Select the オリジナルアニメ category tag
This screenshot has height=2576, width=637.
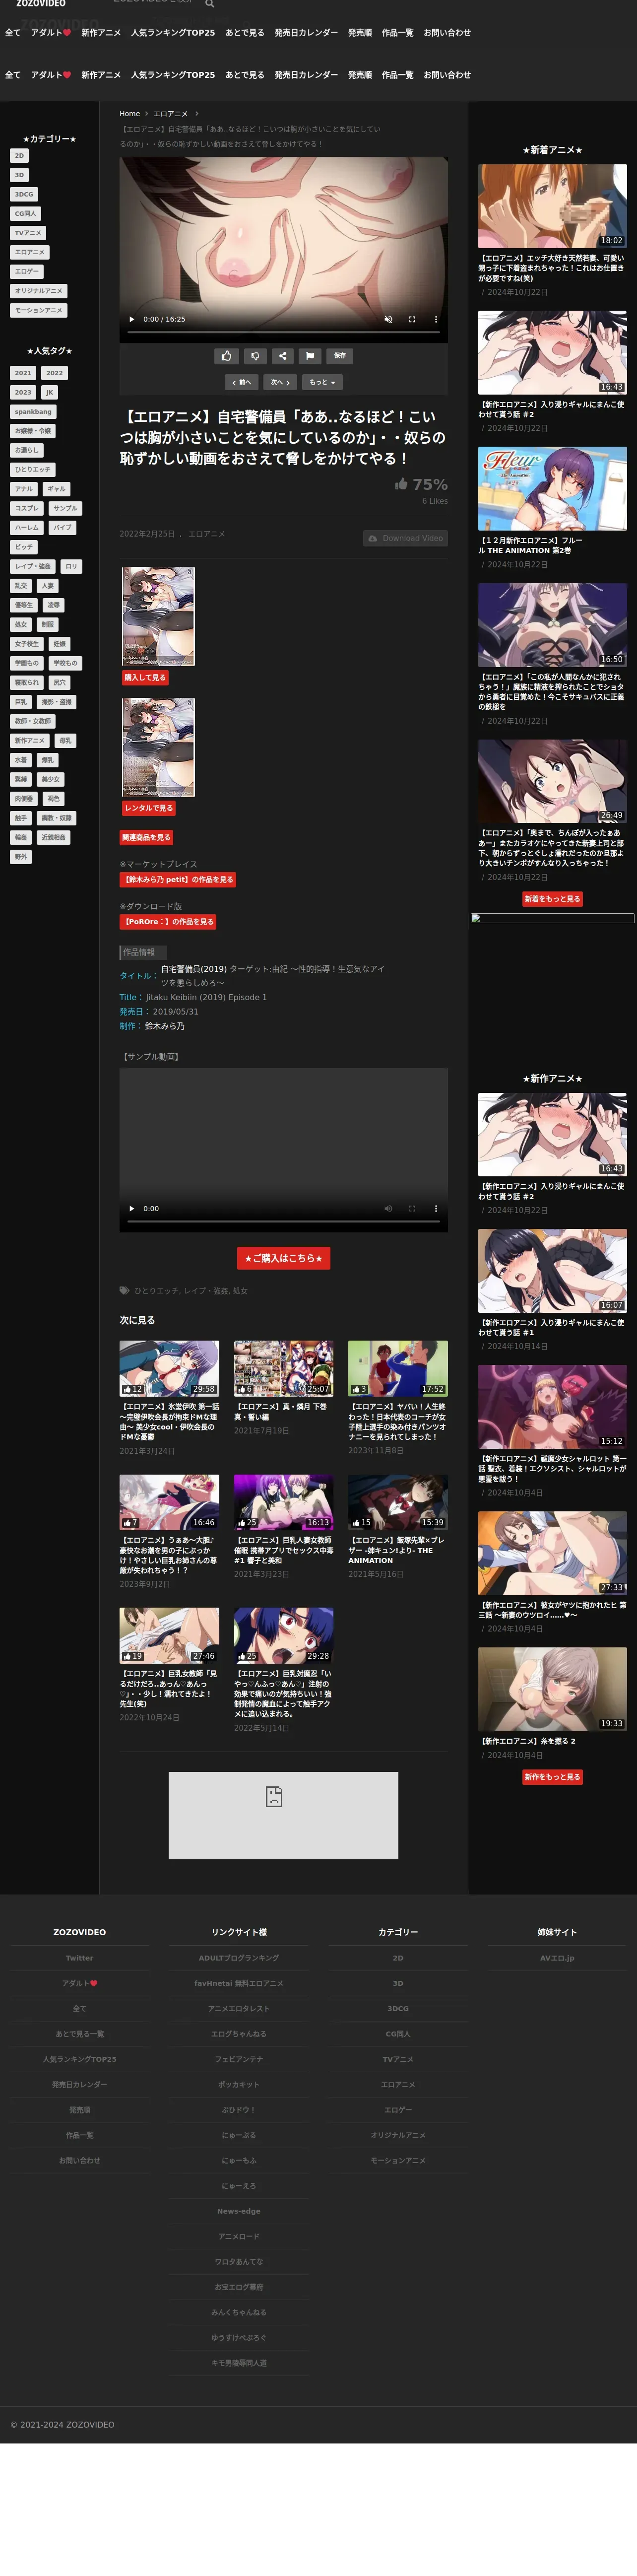click(x=38, y=291)
